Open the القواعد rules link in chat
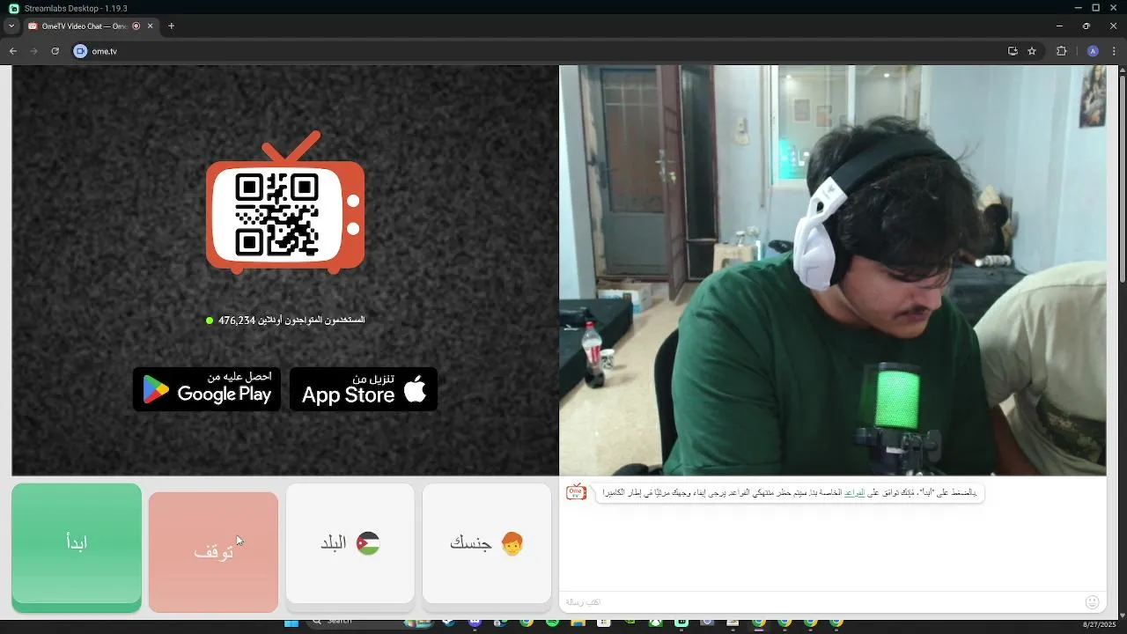 (854, 493)
